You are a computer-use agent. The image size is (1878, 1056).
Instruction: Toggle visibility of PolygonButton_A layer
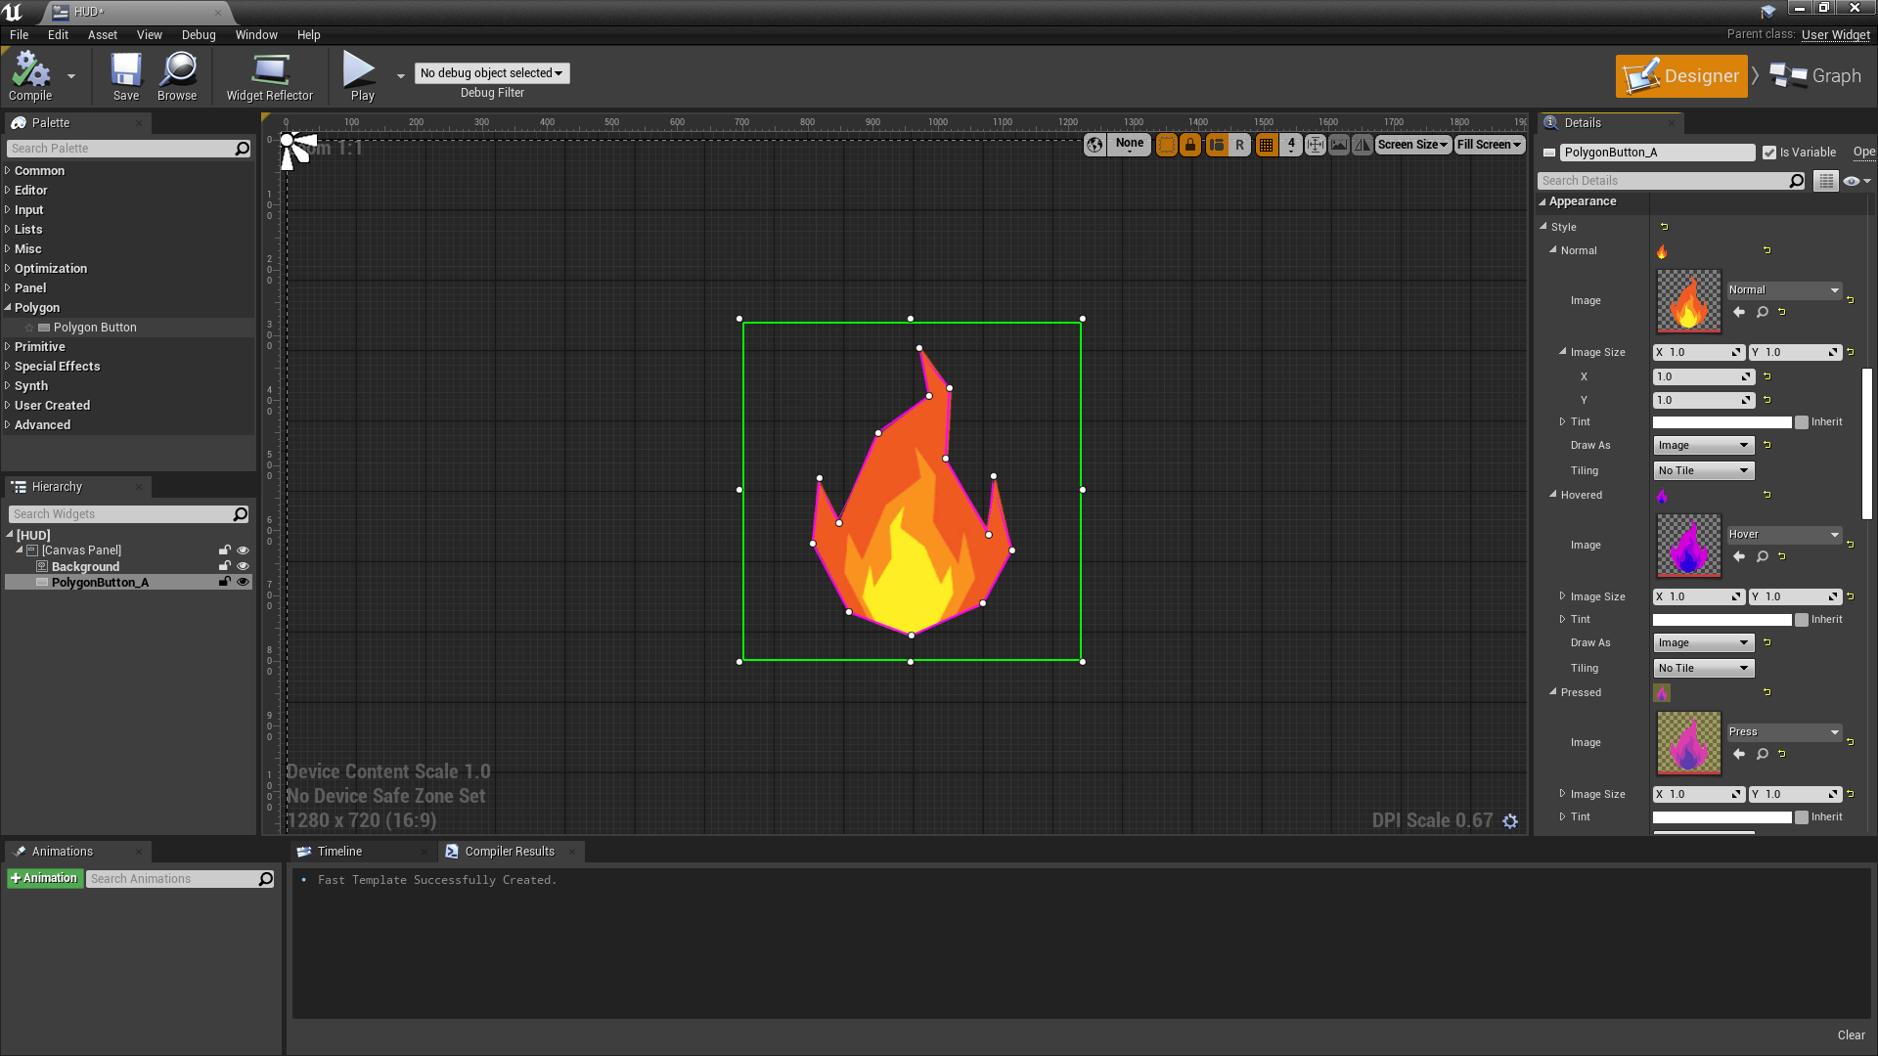tap(243, 582)
